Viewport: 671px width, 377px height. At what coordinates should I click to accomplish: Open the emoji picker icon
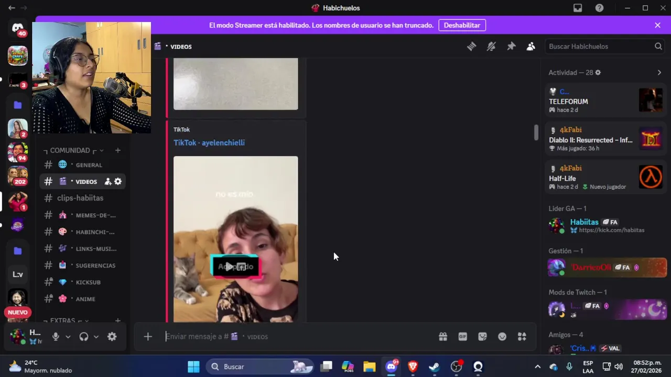click(502, 337)
